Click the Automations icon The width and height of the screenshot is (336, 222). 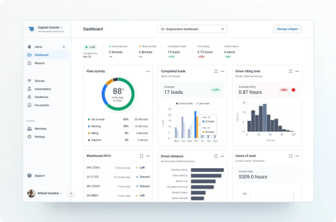29,89
